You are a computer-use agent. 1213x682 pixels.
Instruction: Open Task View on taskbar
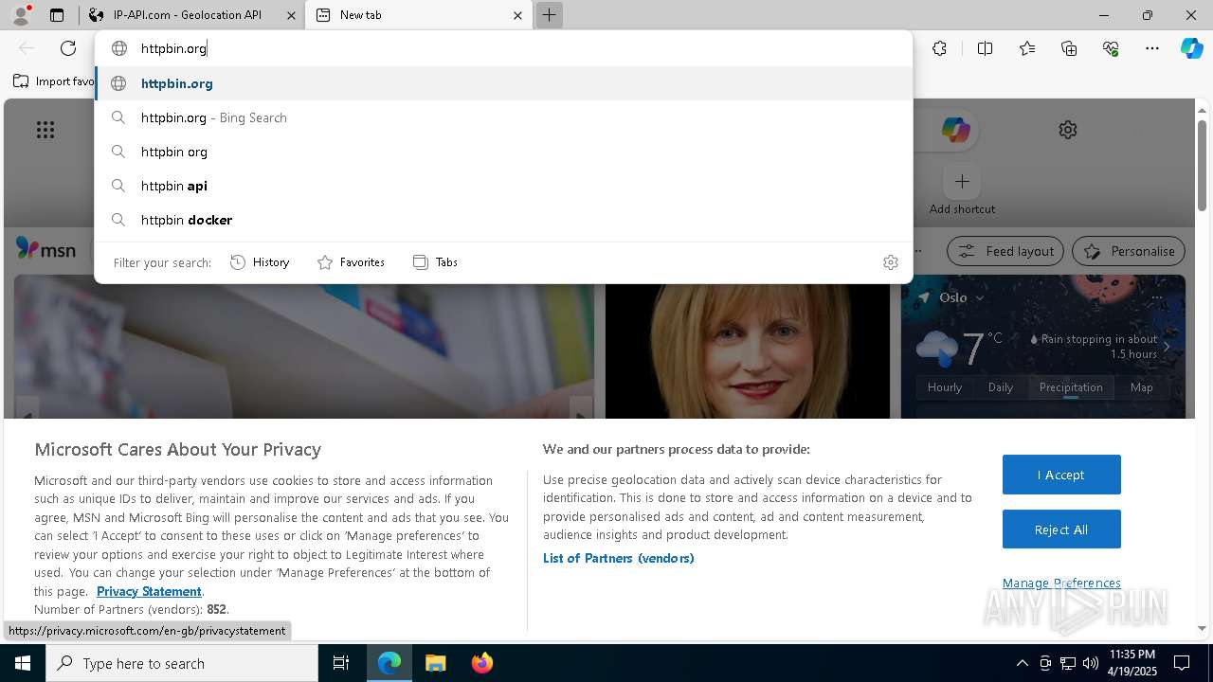[341, 663]
